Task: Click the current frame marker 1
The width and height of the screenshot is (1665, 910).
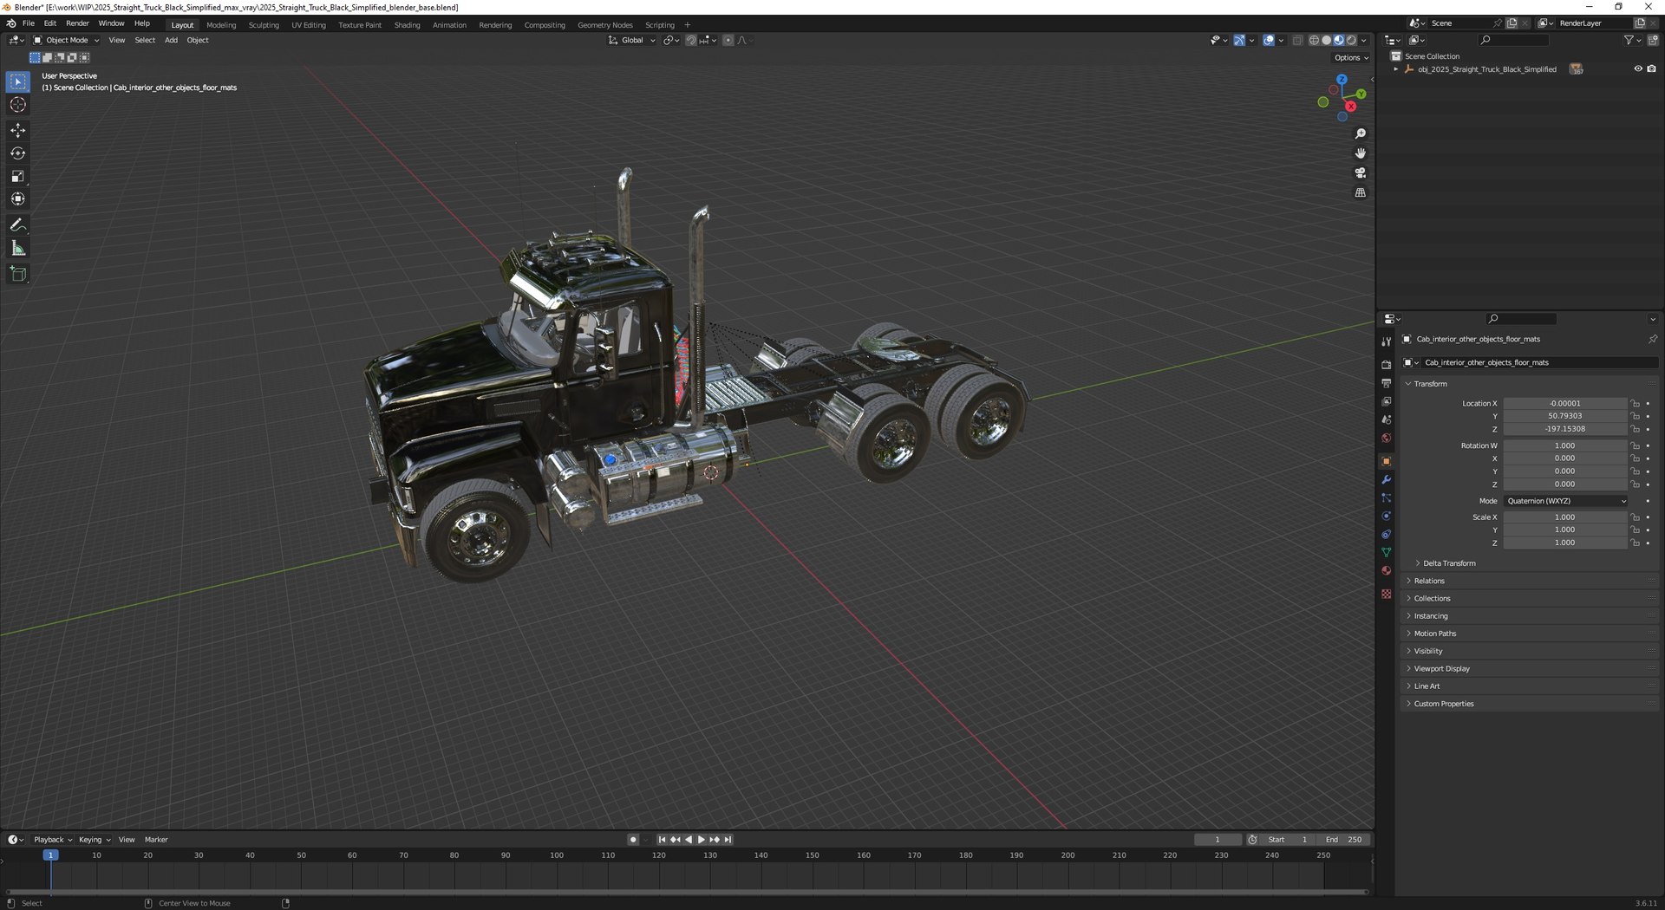Action: pos(50,855)
